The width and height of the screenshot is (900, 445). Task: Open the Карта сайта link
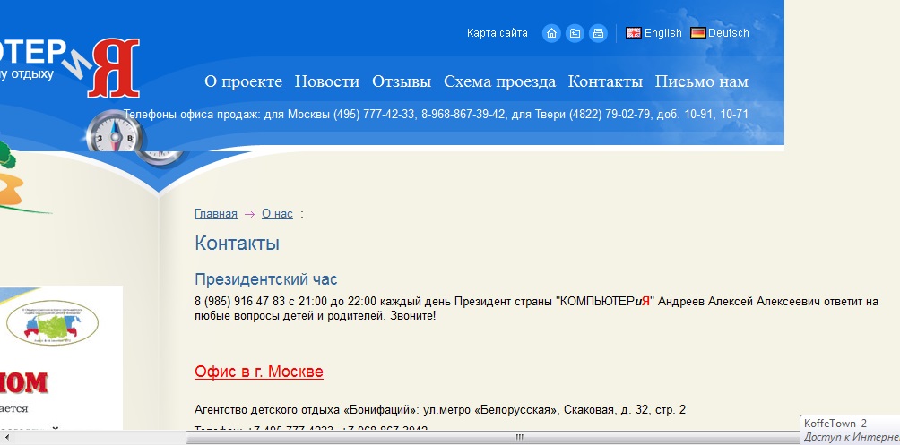(x=497, y=33)
